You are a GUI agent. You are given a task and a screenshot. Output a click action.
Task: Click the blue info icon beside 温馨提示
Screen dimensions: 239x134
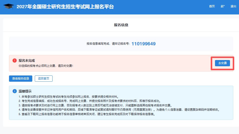(x=15, y=91)
